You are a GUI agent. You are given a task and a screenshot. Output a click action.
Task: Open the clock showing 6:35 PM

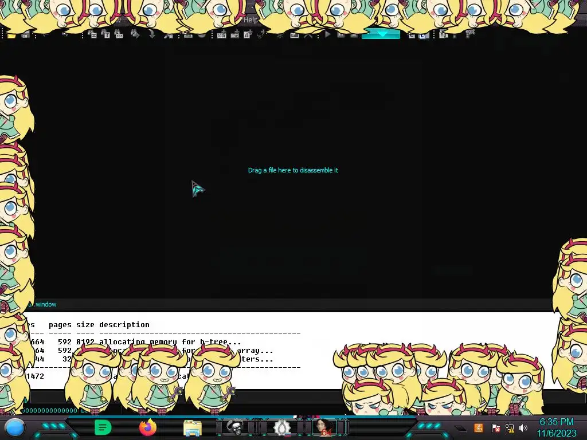pos(557,427)
